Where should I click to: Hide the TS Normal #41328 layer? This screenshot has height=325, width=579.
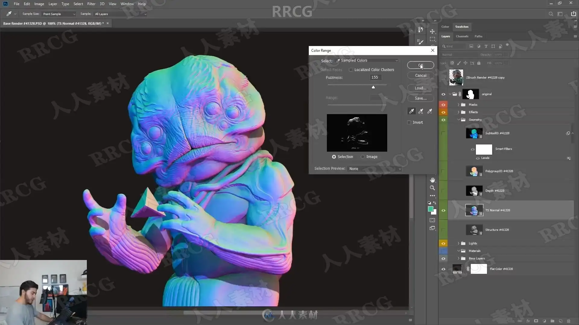click(443, 210)
